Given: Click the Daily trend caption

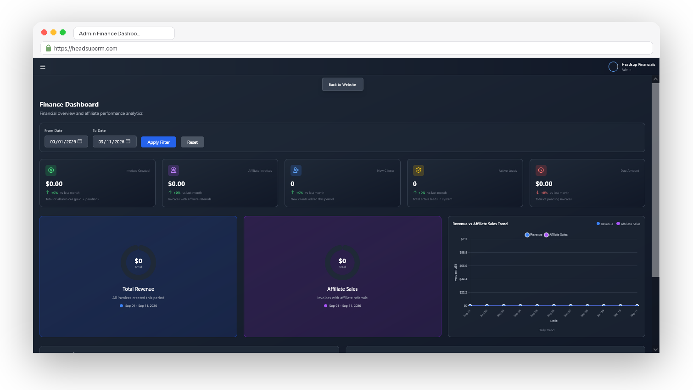Looking at the screenshot, I should tap(546, 330).
